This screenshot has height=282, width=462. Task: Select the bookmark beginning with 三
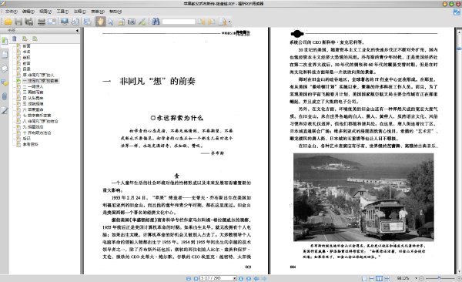33,92
